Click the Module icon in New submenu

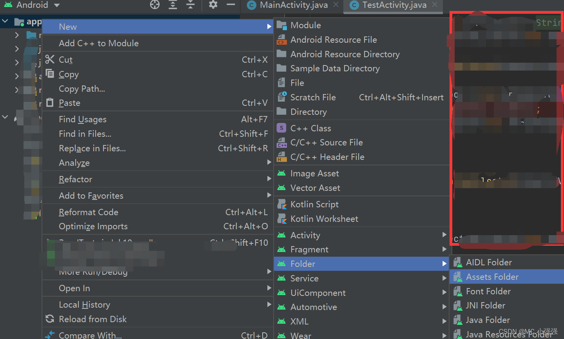(x=281, y=25)
